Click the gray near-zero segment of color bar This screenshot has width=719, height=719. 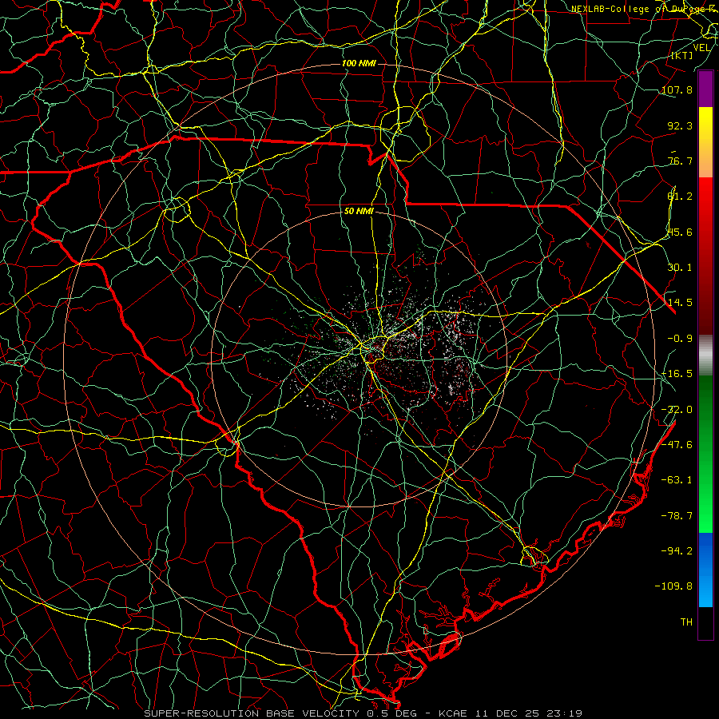[705, 356]
